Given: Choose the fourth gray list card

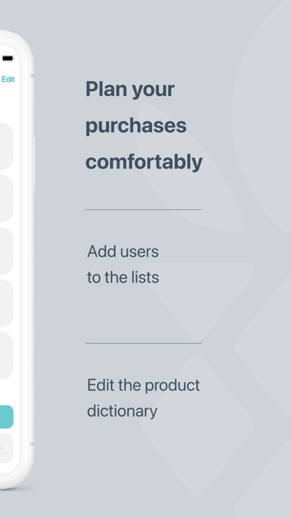Looking at the screenshot, I should (x=6, y=303).
